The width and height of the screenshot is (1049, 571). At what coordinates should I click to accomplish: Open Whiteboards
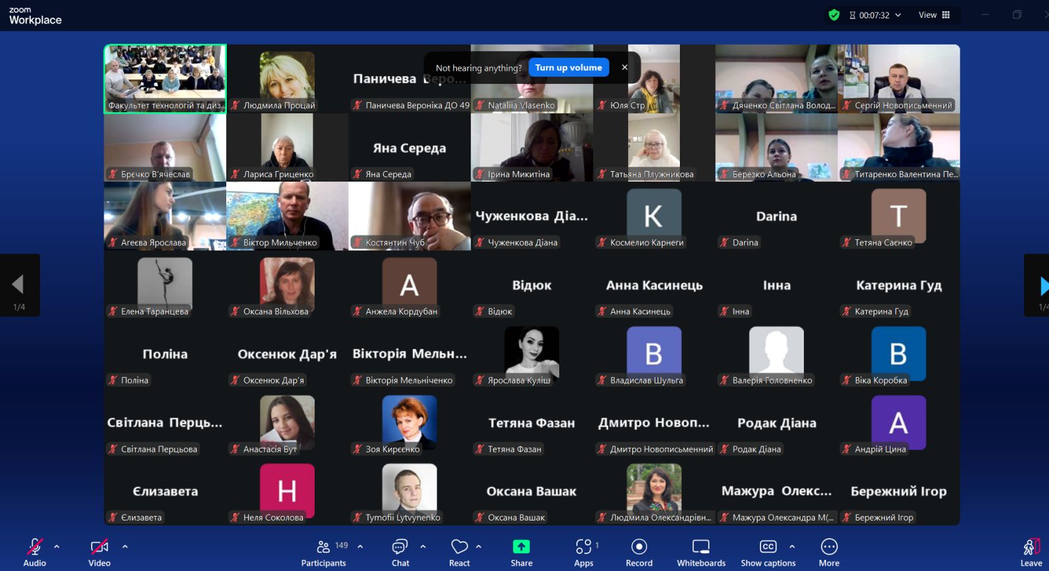coord(701,553)
